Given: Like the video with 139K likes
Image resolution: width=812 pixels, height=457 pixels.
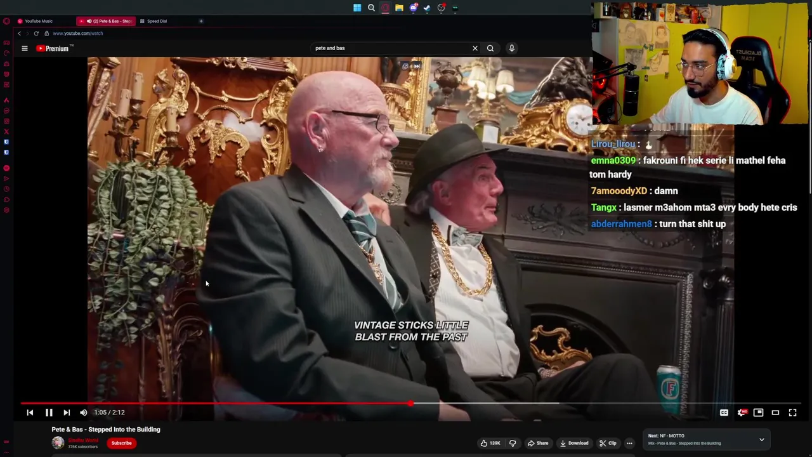Looking at the screenshot, I should [x=490, y=443].
